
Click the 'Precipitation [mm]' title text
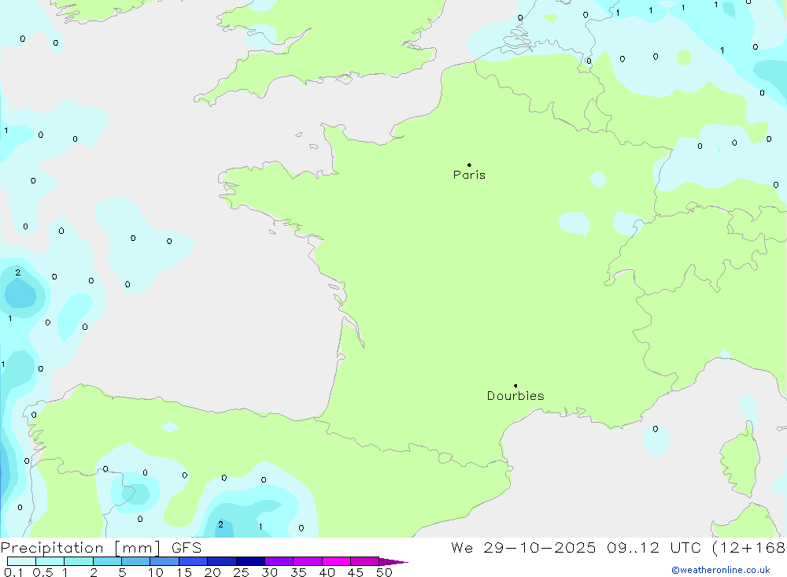coord(80,548)
